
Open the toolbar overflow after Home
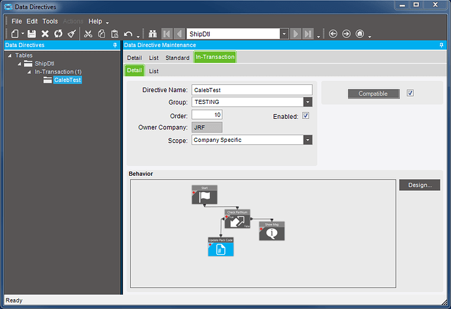[x=370, y=37]
